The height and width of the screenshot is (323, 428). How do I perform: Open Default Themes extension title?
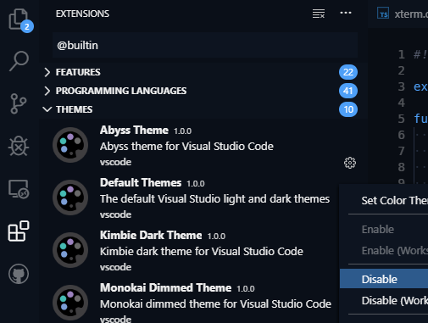(141, 183)
